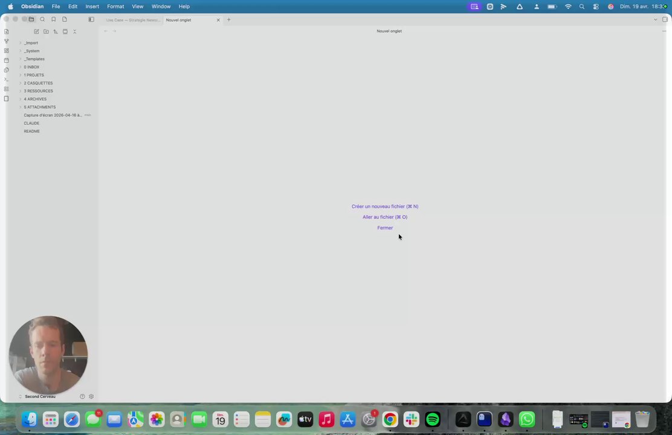This screenshot has height=435, width=672.
Task: Open the Format menu
Action: coord(115,7)
